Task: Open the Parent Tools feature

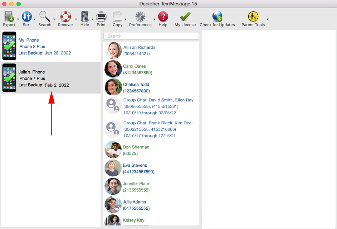Action: coord(253,16)
